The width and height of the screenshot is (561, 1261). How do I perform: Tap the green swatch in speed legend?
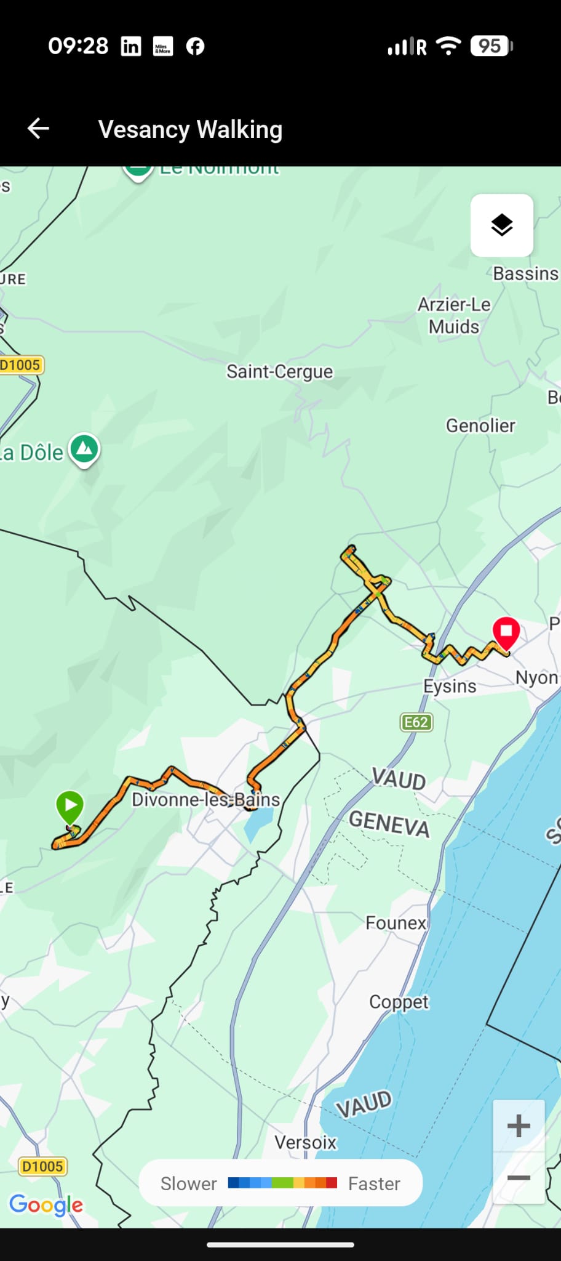[282, 1183]
